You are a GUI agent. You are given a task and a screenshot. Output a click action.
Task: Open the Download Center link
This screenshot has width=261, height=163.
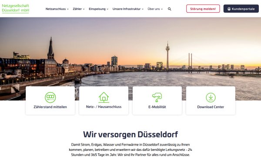[x=211, y=107]
